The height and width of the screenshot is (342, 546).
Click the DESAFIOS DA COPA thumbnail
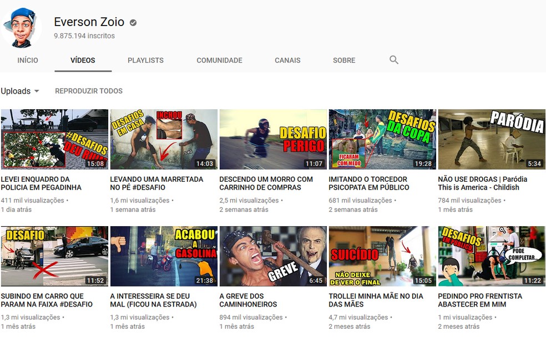click(382, 136)
